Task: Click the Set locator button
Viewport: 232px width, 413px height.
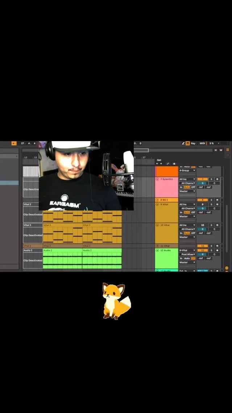Action: point(159,160)
